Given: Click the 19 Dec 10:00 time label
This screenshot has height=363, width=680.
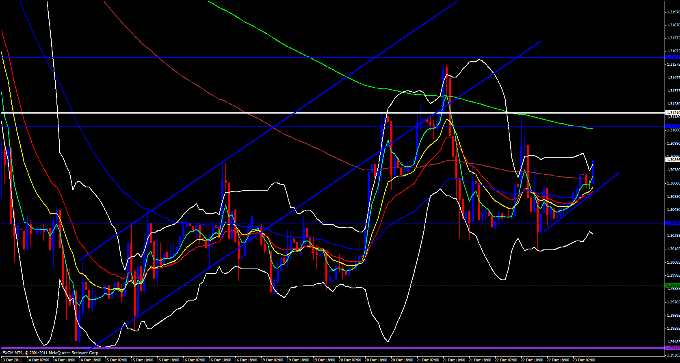Looking at the screenshot, I should pos(298,360).
